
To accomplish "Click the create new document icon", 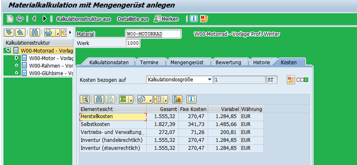I will coord(10,19).
